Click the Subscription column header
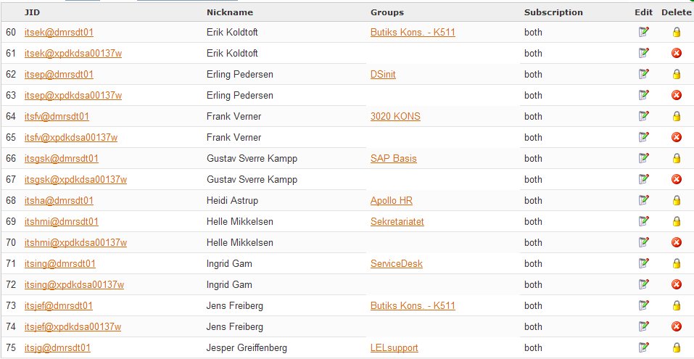694x359 pixels. click(x=553, y=12)
